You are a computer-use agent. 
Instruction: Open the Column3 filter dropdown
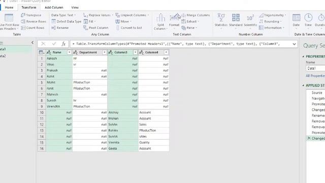[135, 52]
